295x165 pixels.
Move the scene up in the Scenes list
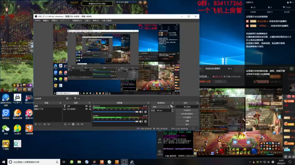(x=45, y=124)
